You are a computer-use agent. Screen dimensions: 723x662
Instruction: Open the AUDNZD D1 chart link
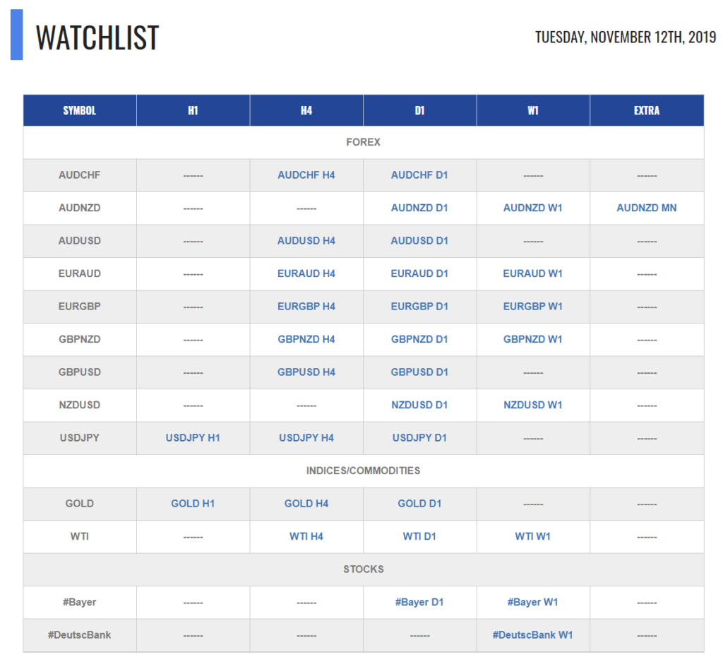pyautogui.click(x=419, y=208)
